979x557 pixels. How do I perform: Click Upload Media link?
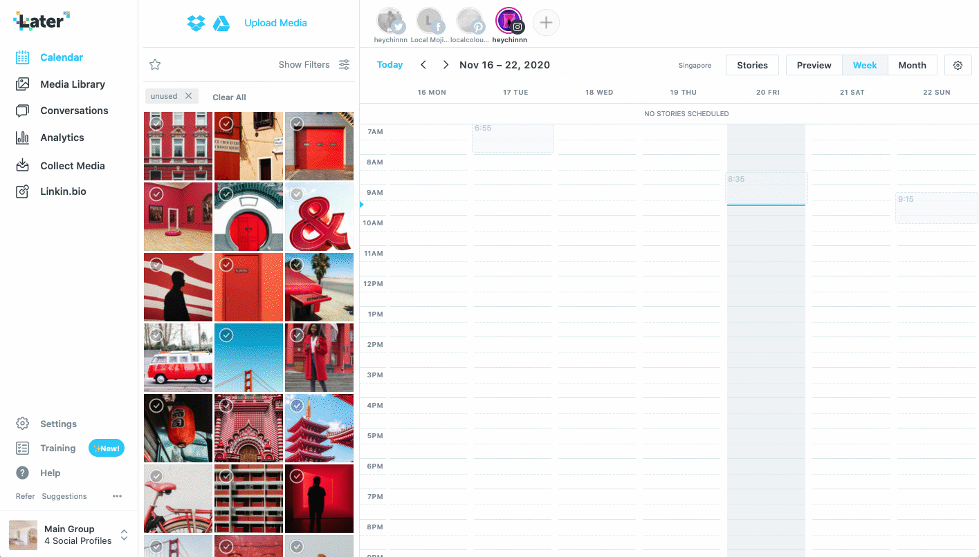[x=275, y=23]
